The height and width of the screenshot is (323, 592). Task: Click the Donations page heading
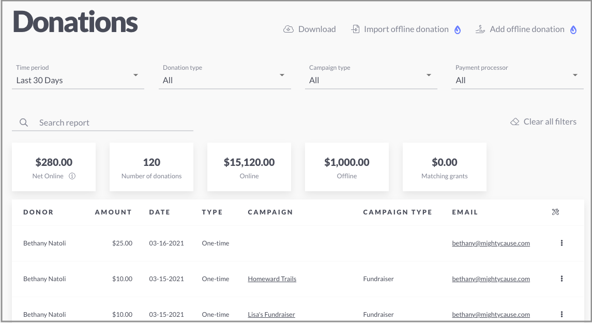pos(75,22)
